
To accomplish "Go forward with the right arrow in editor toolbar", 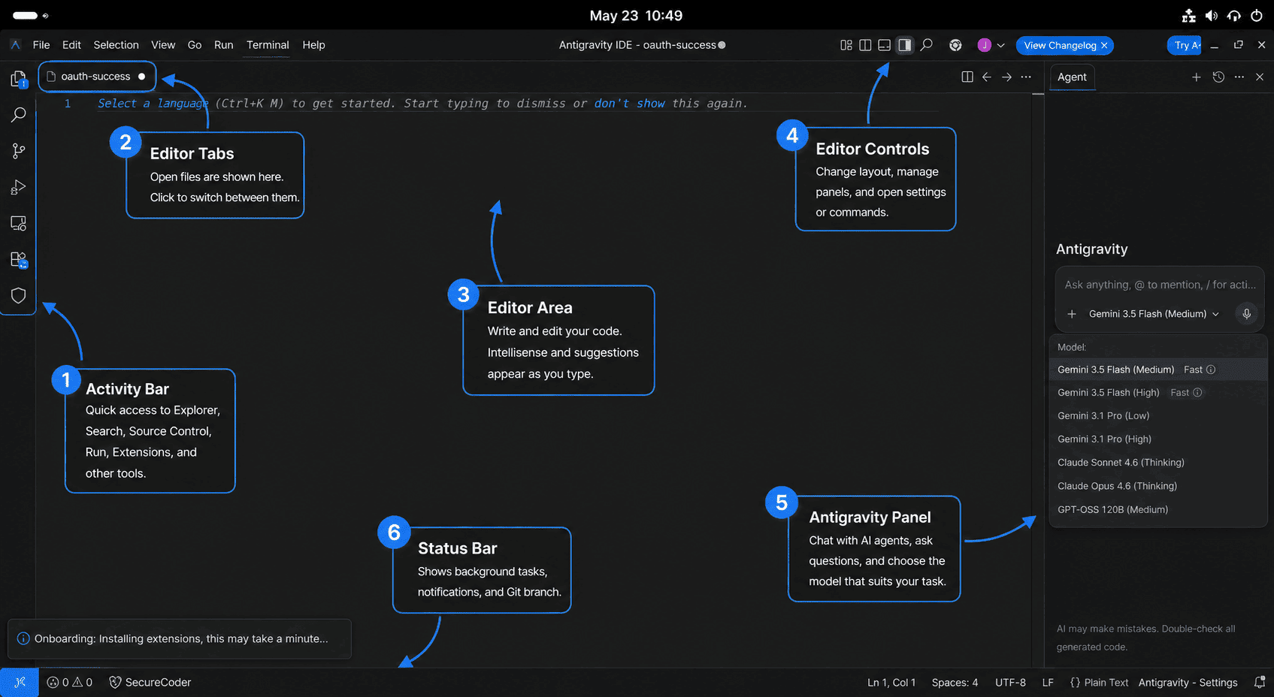I will [x=1006, y=77].
